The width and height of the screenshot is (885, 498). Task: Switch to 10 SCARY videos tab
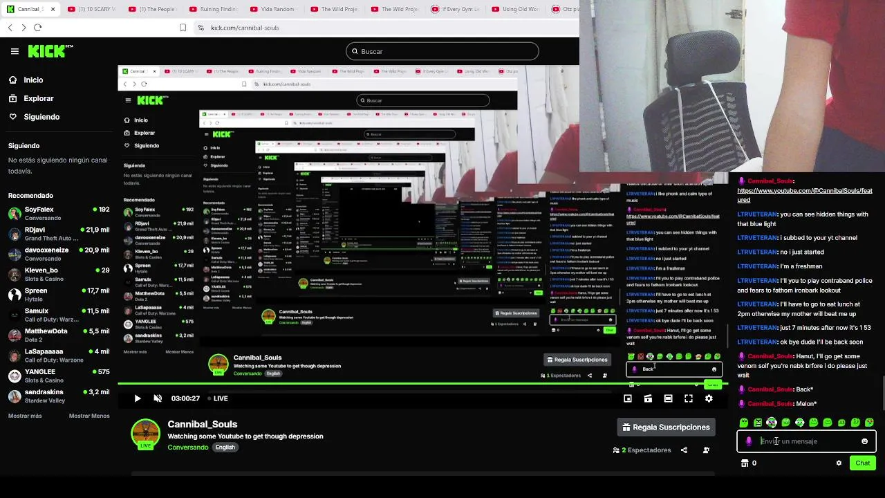[x=91, y=9]
